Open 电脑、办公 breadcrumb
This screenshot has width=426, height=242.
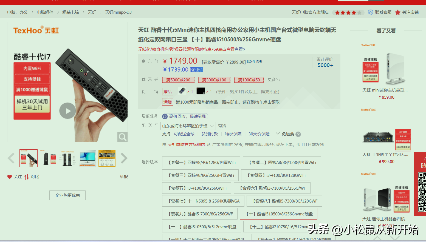click(18, 12)
